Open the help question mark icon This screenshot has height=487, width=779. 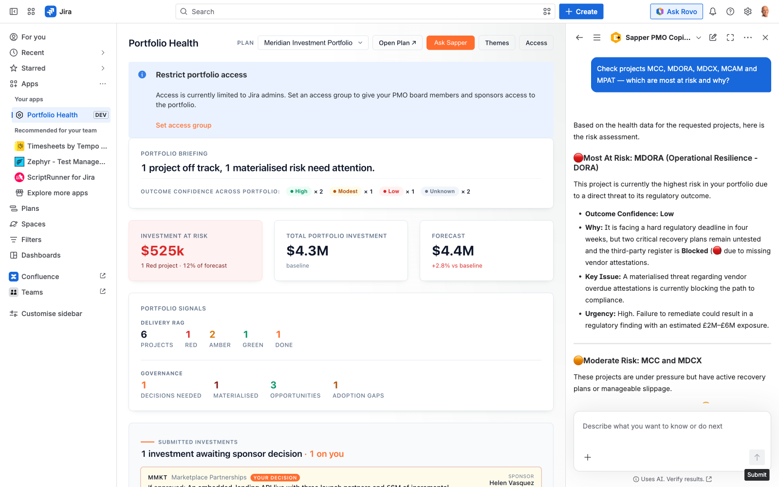pyautogui.click(x=730, y=12)
